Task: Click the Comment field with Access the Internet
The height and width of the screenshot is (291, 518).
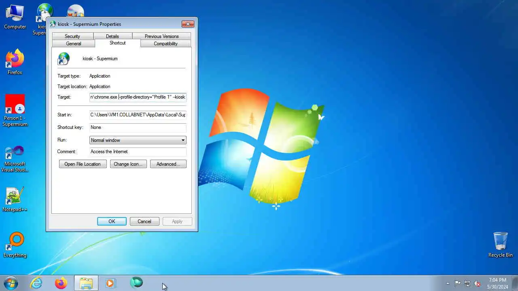Action: (x=138, y=152)
